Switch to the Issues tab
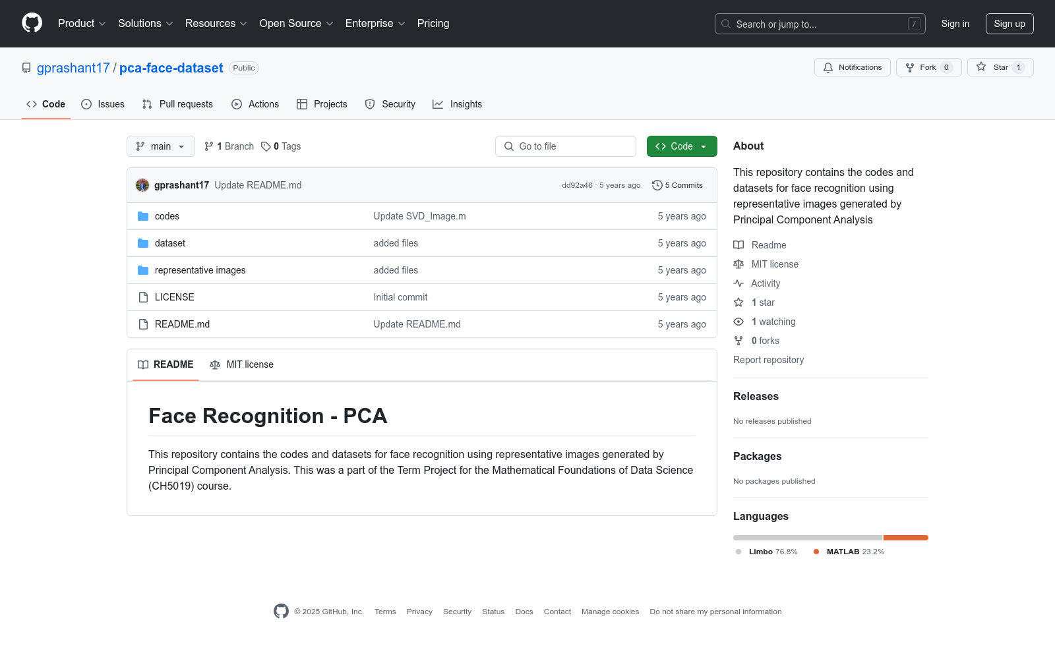Image resolution: width=1055 pixels, height=659 pixels. pyautogui.click(x=103, y=104)
